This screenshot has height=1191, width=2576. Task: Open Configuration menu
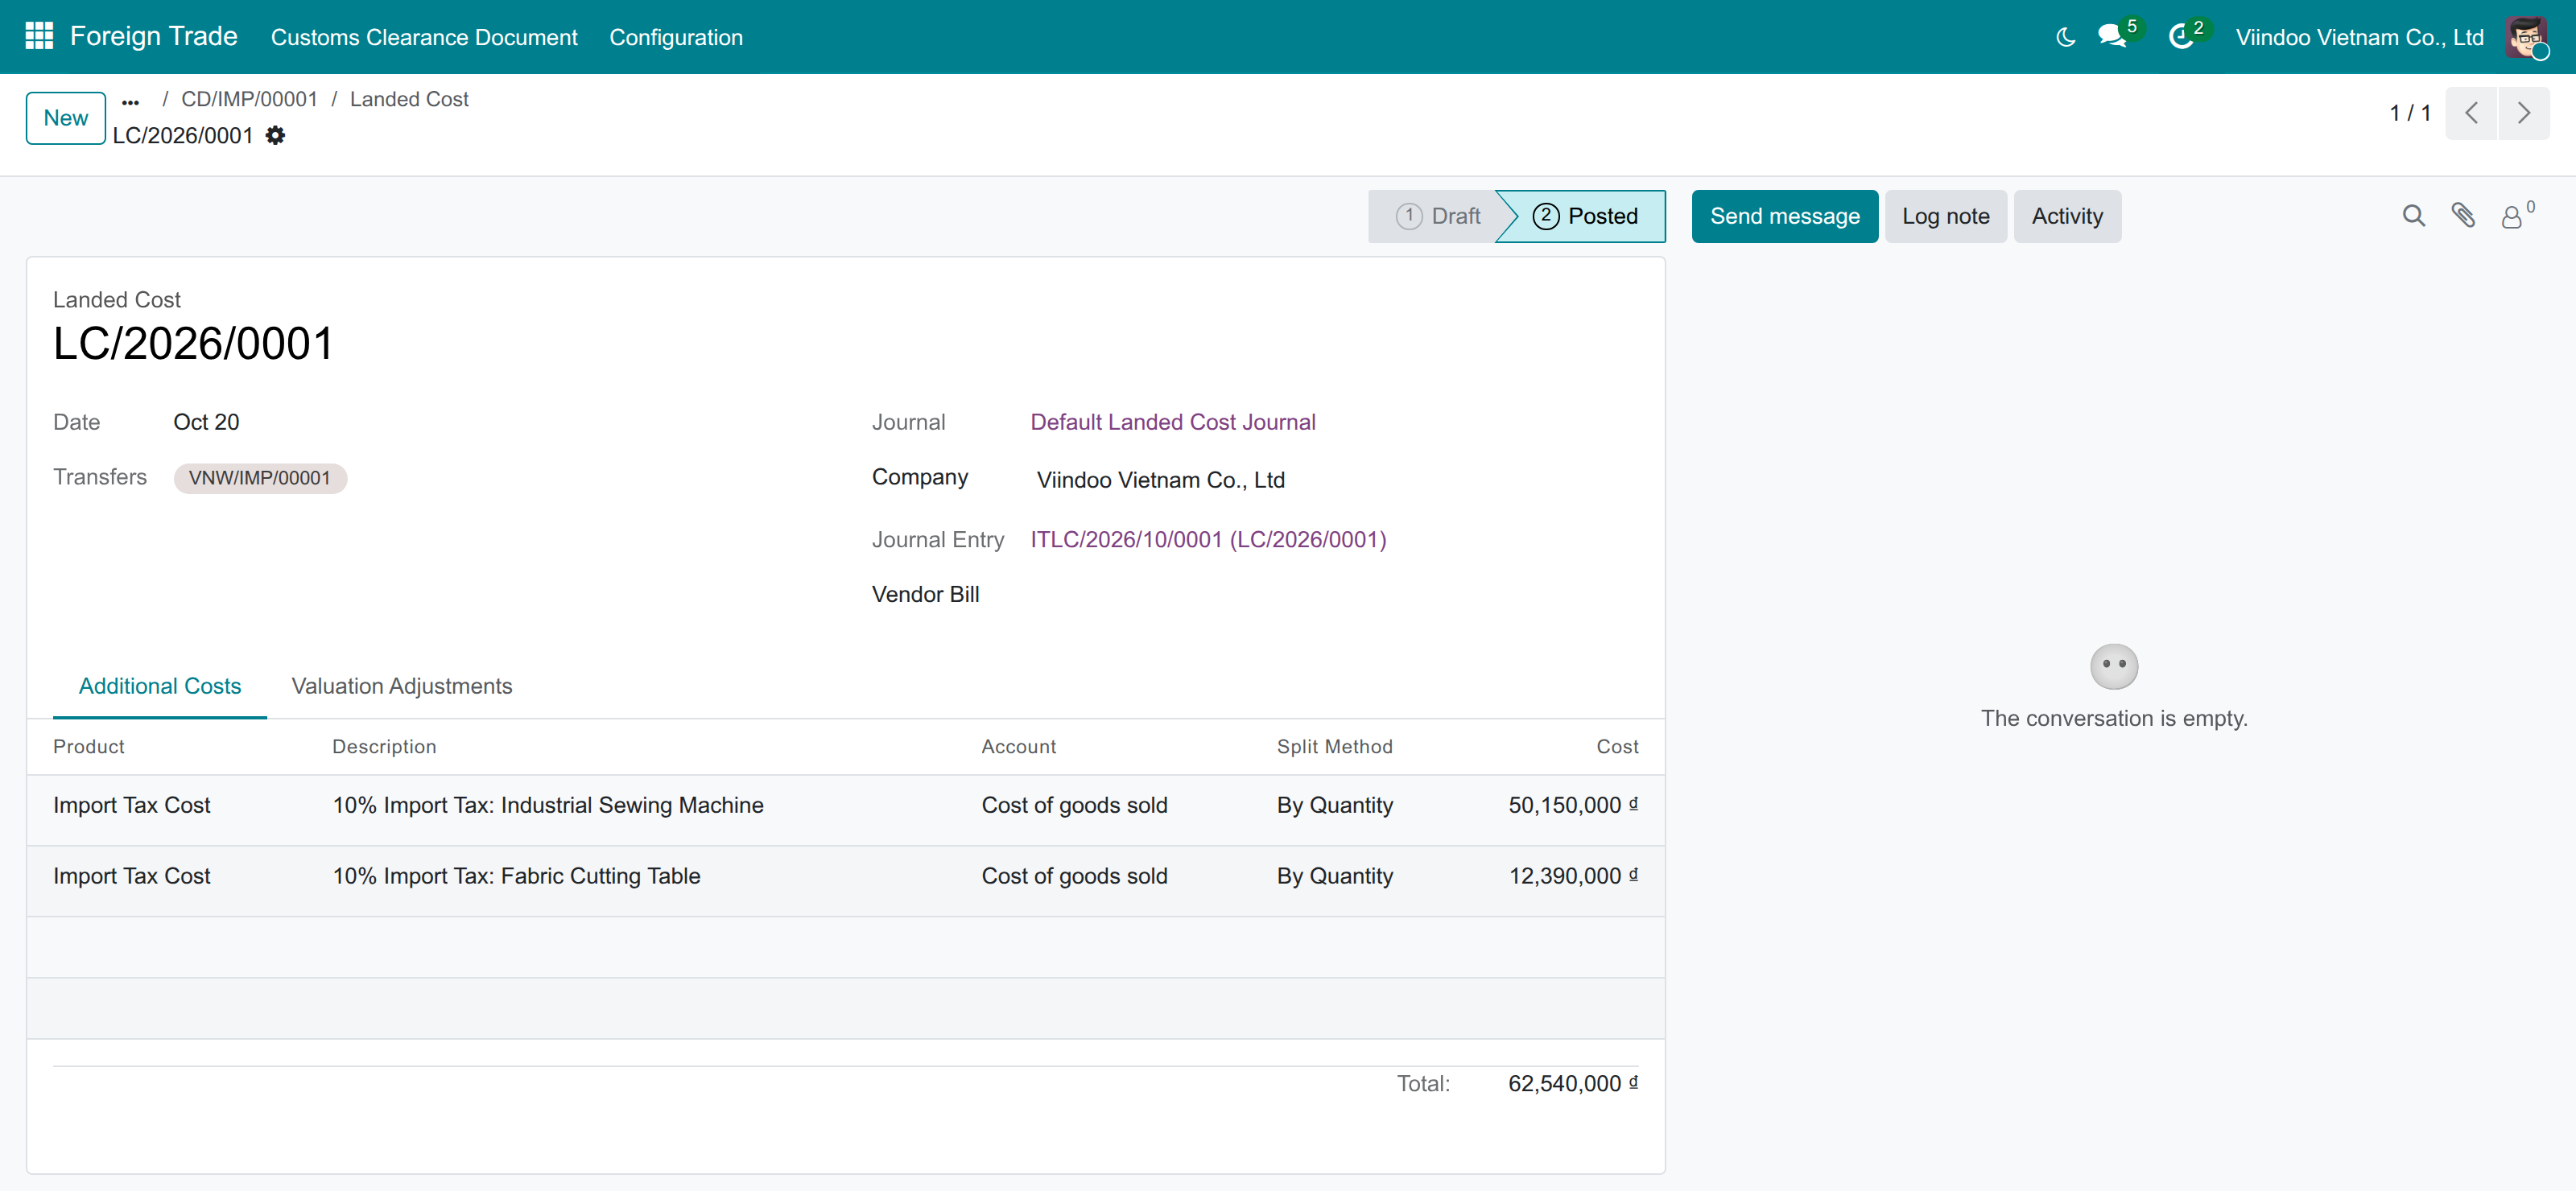coord(676,37)
